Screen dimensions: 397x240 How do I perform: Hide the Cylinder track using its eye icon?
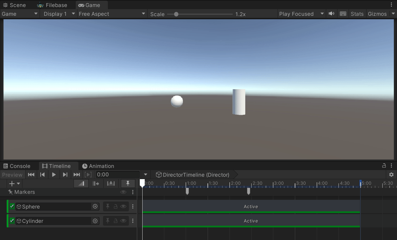(123, 221)
